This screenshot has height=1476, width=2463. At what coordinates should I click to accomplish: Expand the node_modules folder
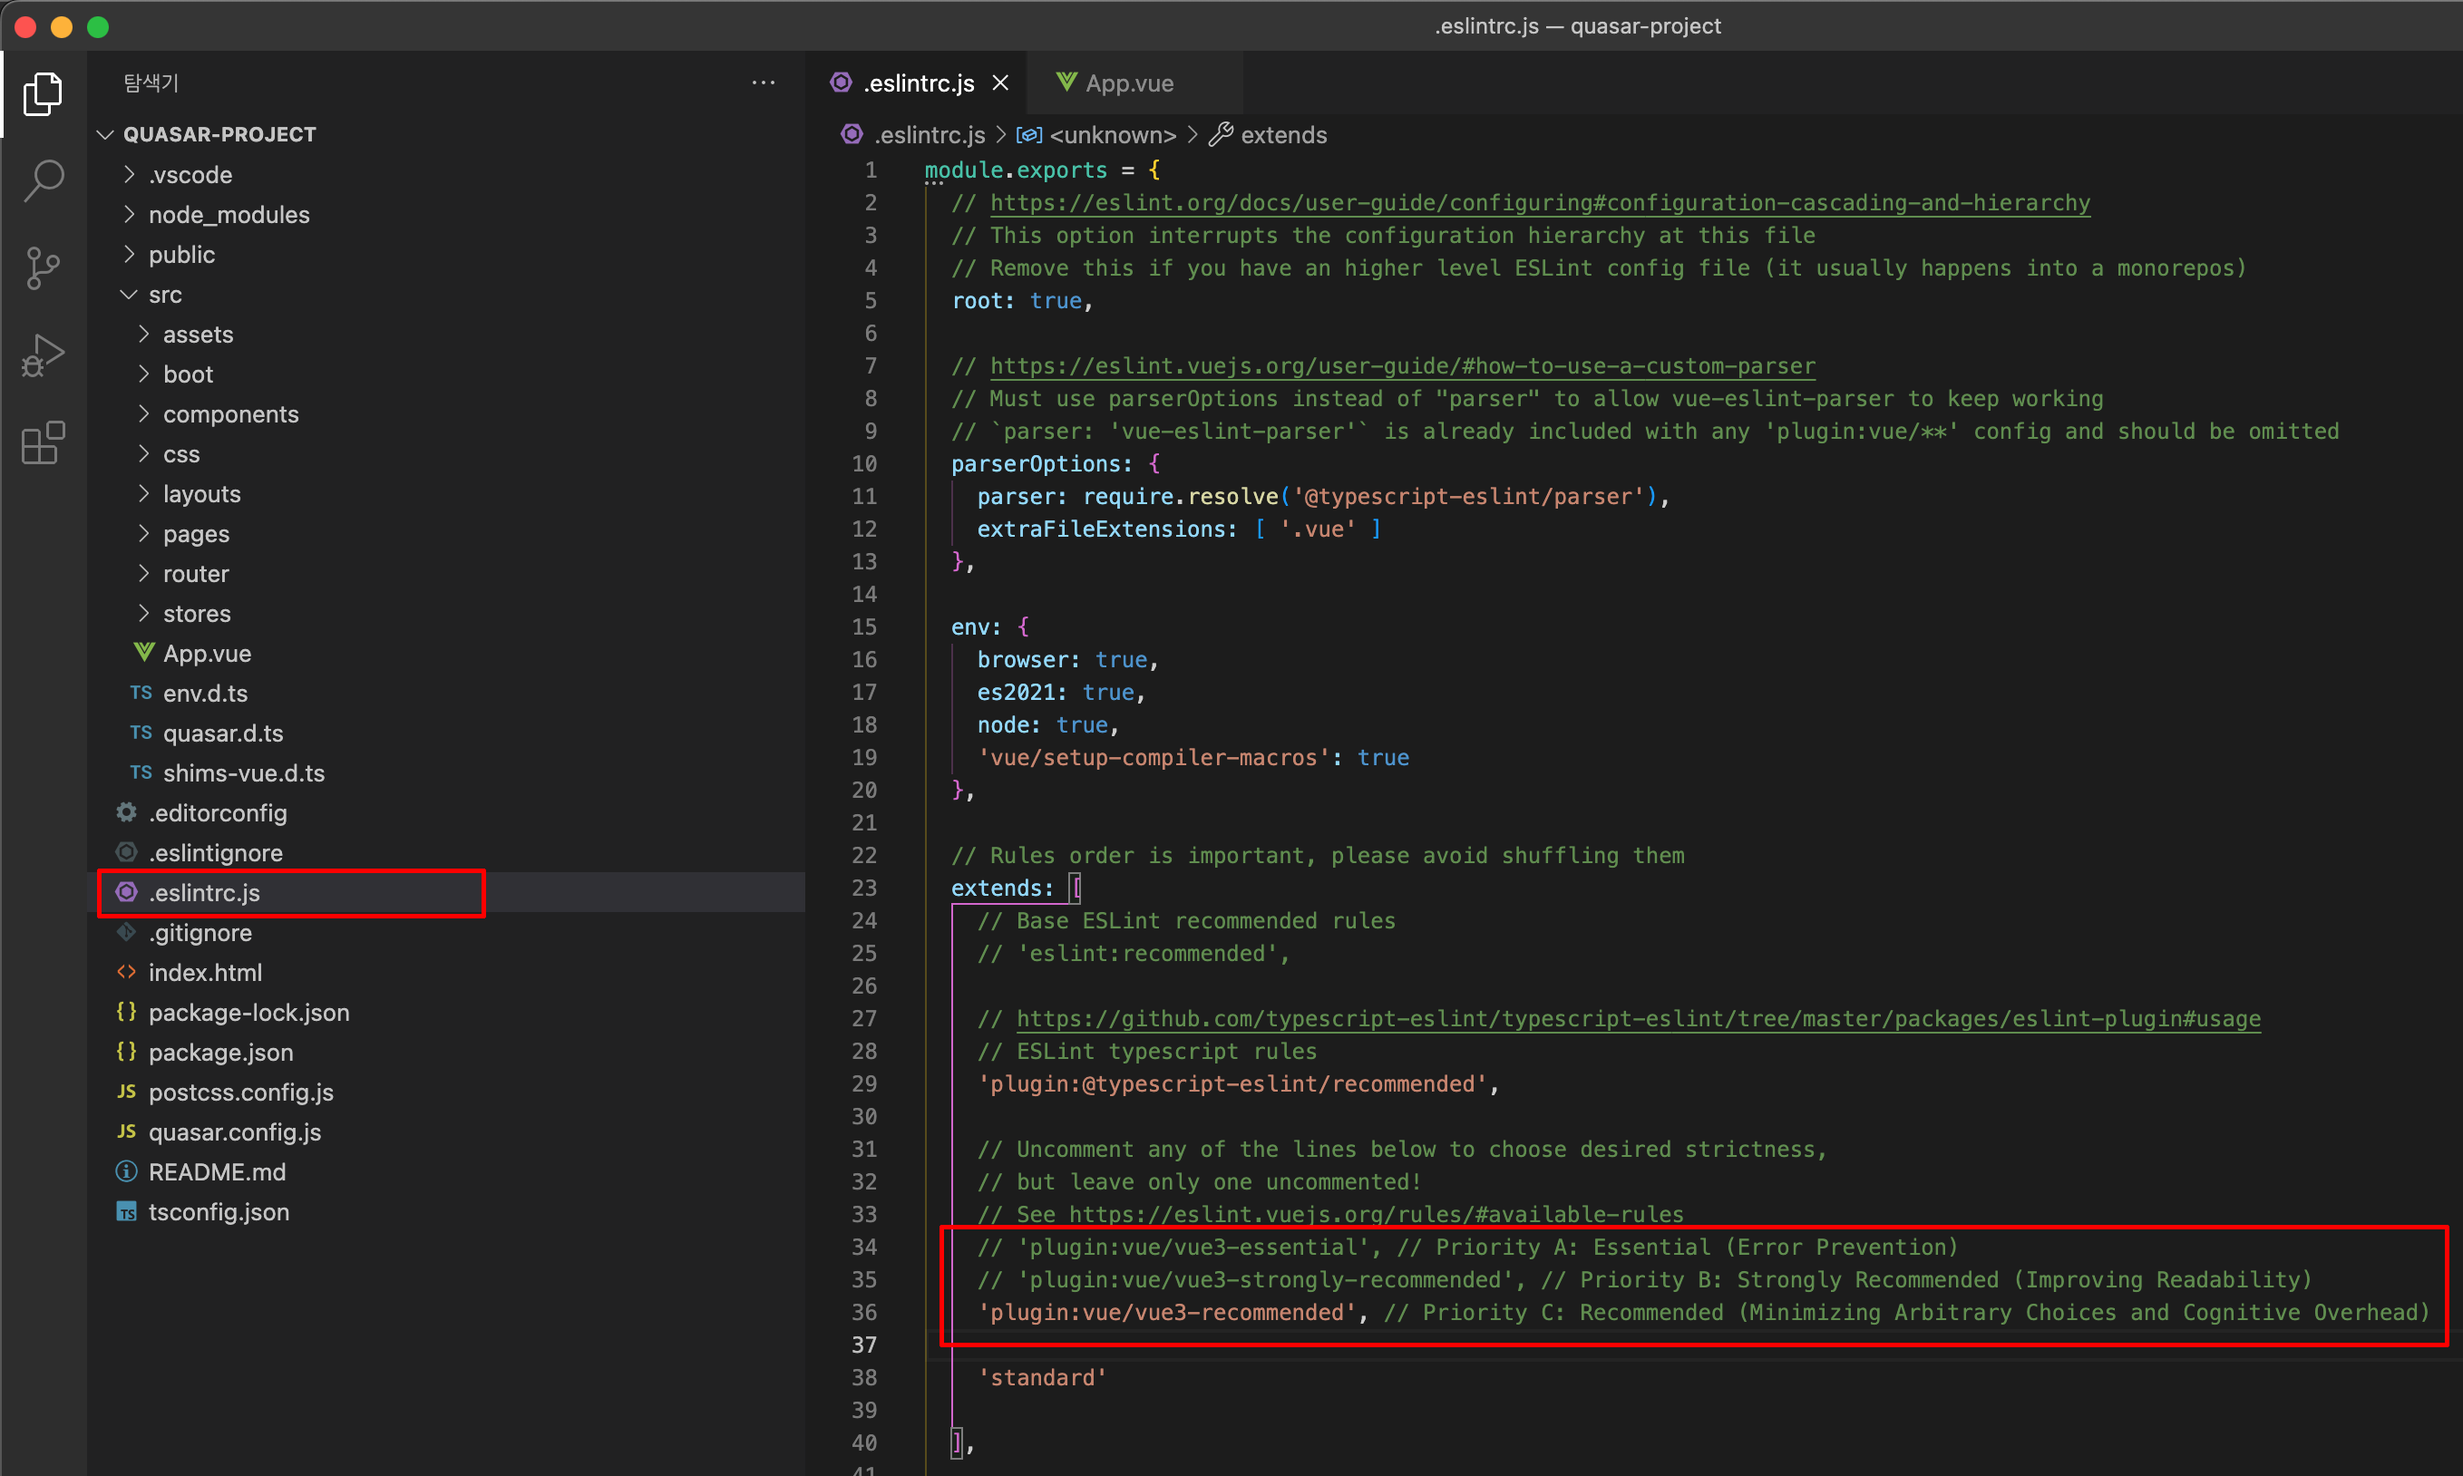click(x=228, y=215)
